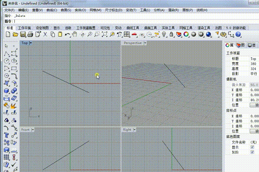This screenshot has width=259, height=172.
Task: Open layers with the stacked layers icon
Action: click(179, 34)
